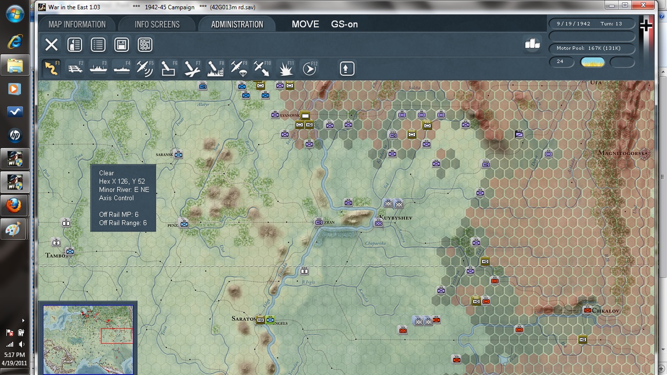Click the Motor Pool 167K readout
The image size is (667, 375).
pyautogui.click(x=592, y=48)
